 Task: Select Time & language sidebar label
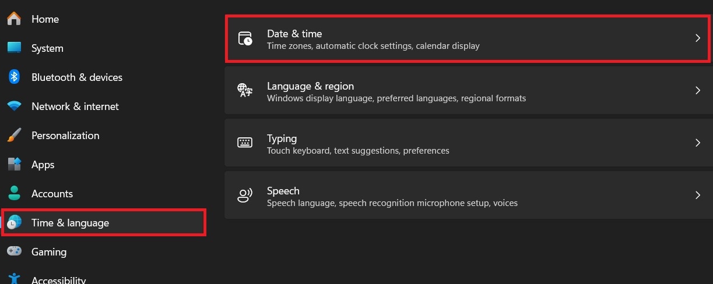(70, 223)
